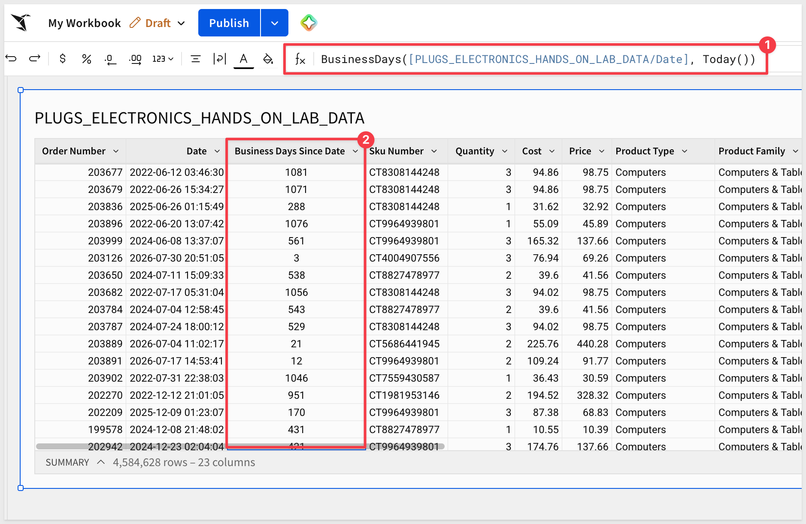This screenshot has height=524, width=806.
Task: Expand the SUMMARY bar chevron
Action: (101, 462)
